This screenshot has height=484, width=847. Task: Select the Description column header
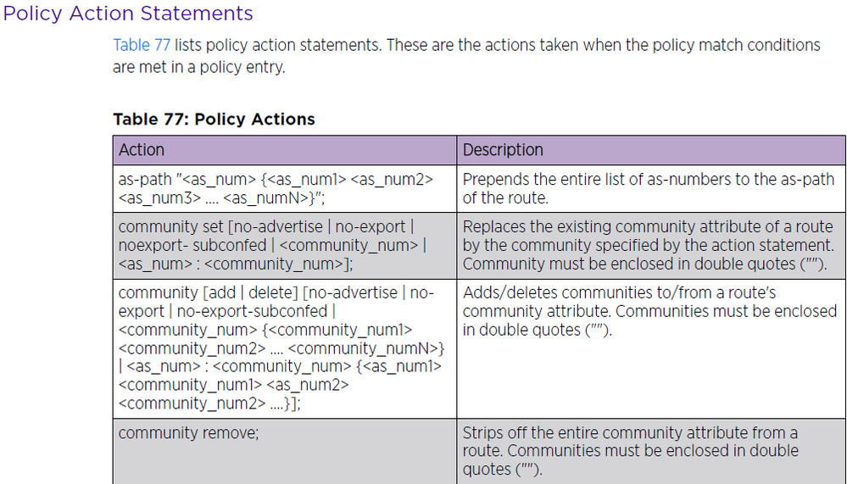pyautogui.click(x=651, y=150)
